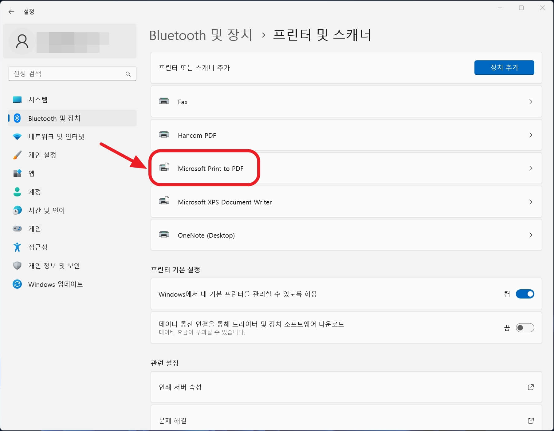Click the user account avatar icon
The width and height of the screenshot is (554, 431).
[x=22, y=42]
